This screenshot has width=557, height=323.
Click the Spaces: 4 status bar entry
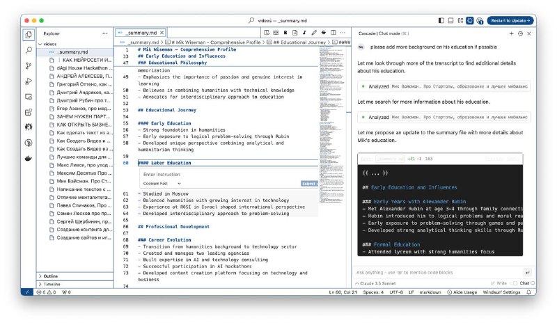[x=373, y=292]
